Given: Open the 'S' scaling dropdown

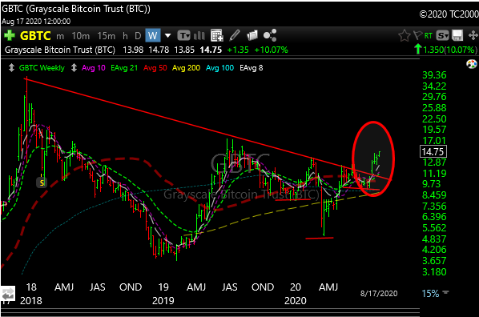Looking at the screenshot, I should [442, 36].
